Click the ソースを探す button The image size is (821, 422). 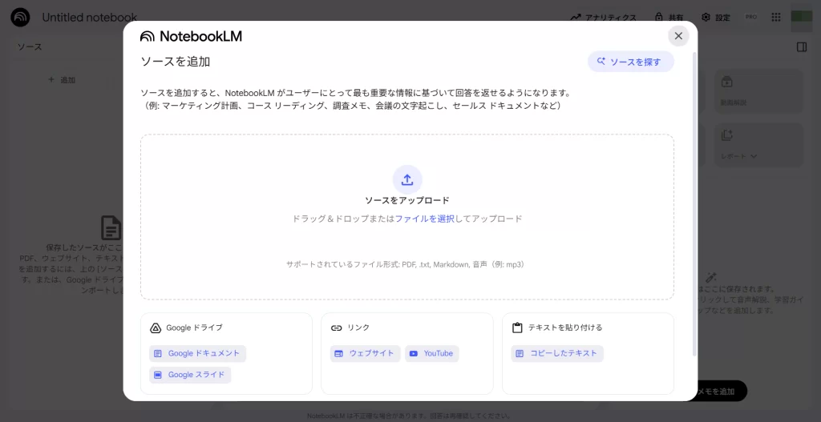pos(630,62)
